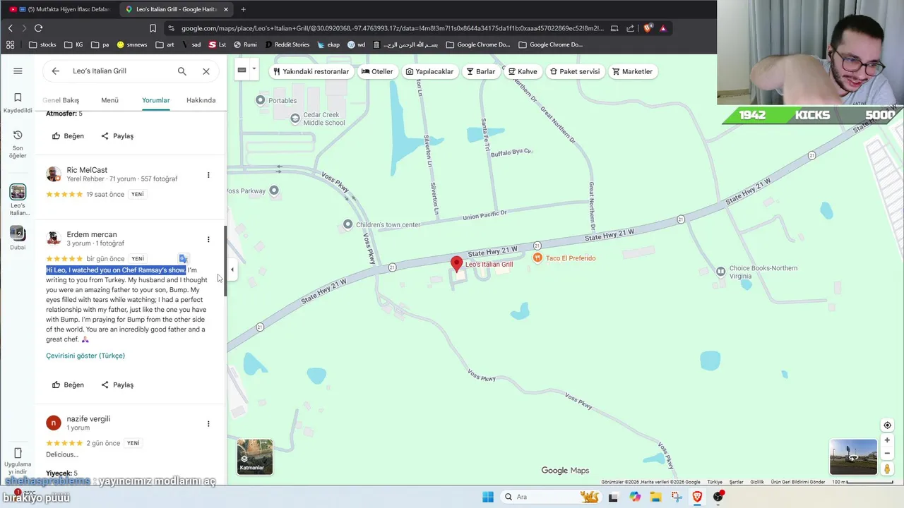The width and height of the screenshot is (904, 508).
Task: Bookmark this page icon in address bar
Action: (153, 28)
